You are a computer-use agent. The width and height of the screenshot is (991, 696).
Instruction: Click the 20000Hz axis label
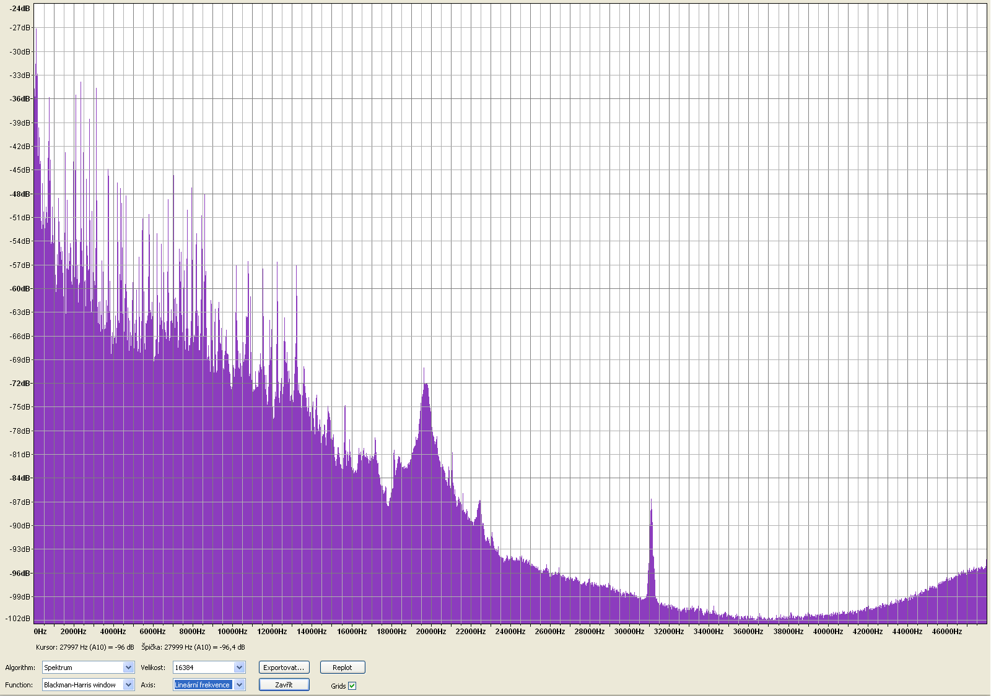431,632
